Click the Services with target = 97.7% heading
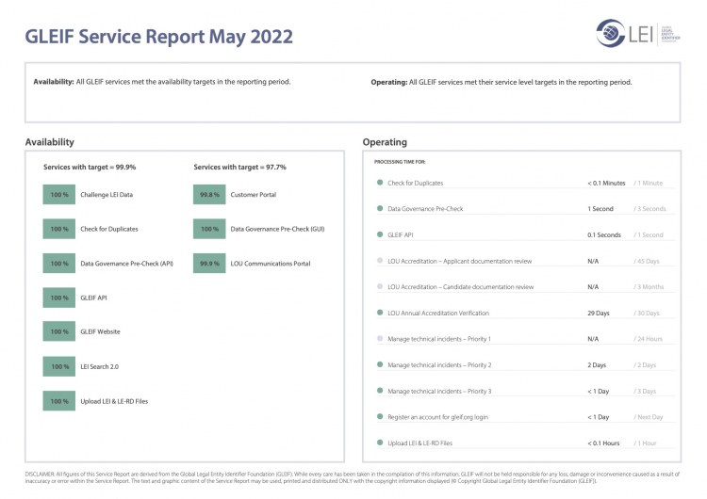707x499 pixels. point(239,167)
